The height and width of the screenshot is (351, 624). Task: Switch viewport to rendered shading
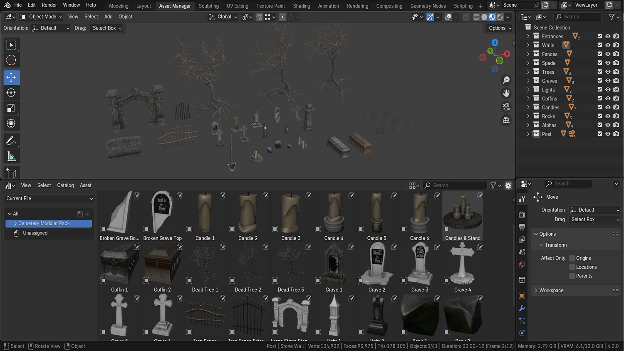(x=500, y=17)
